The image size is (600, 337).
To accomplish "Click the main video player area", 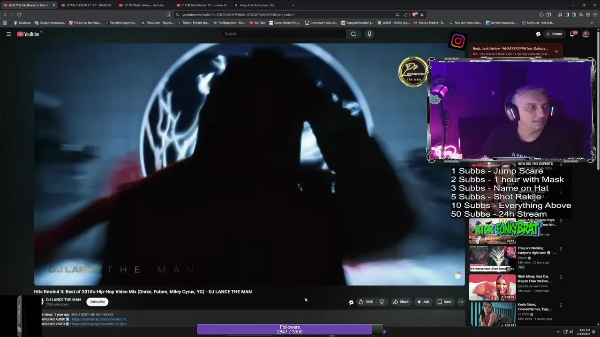I will coord(249,164).
